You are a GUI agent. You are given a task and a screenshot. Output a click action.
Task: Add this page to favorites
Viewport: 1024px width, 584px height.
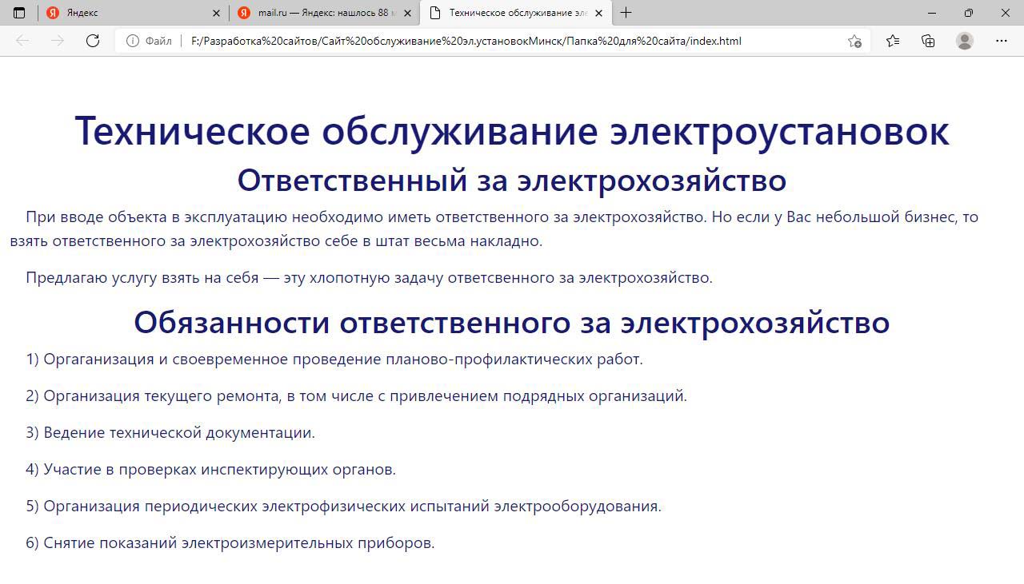coord(854,41)
